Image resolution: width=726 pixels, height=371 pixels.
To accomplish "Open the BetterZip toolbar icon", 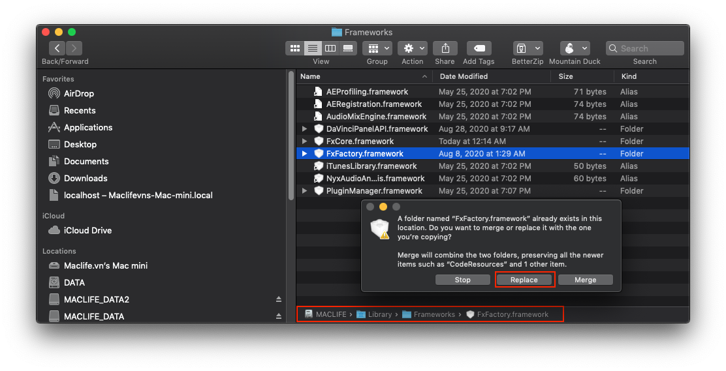I will [x=528, y=48].
